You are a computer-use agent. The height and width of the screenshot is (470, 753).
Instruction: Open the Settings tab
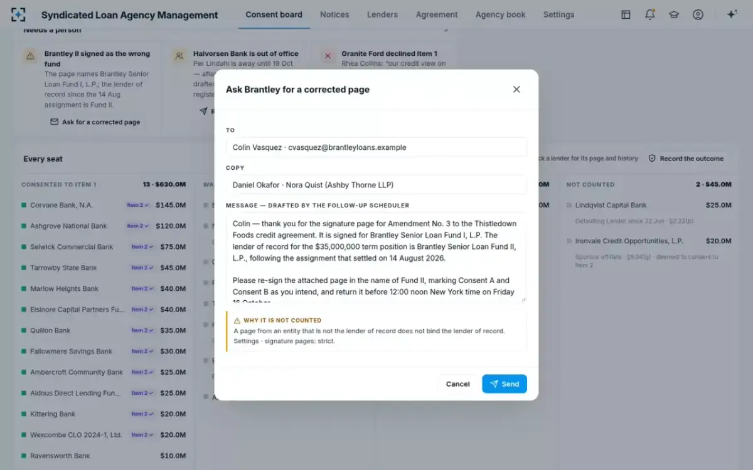(x=558, y=14)
